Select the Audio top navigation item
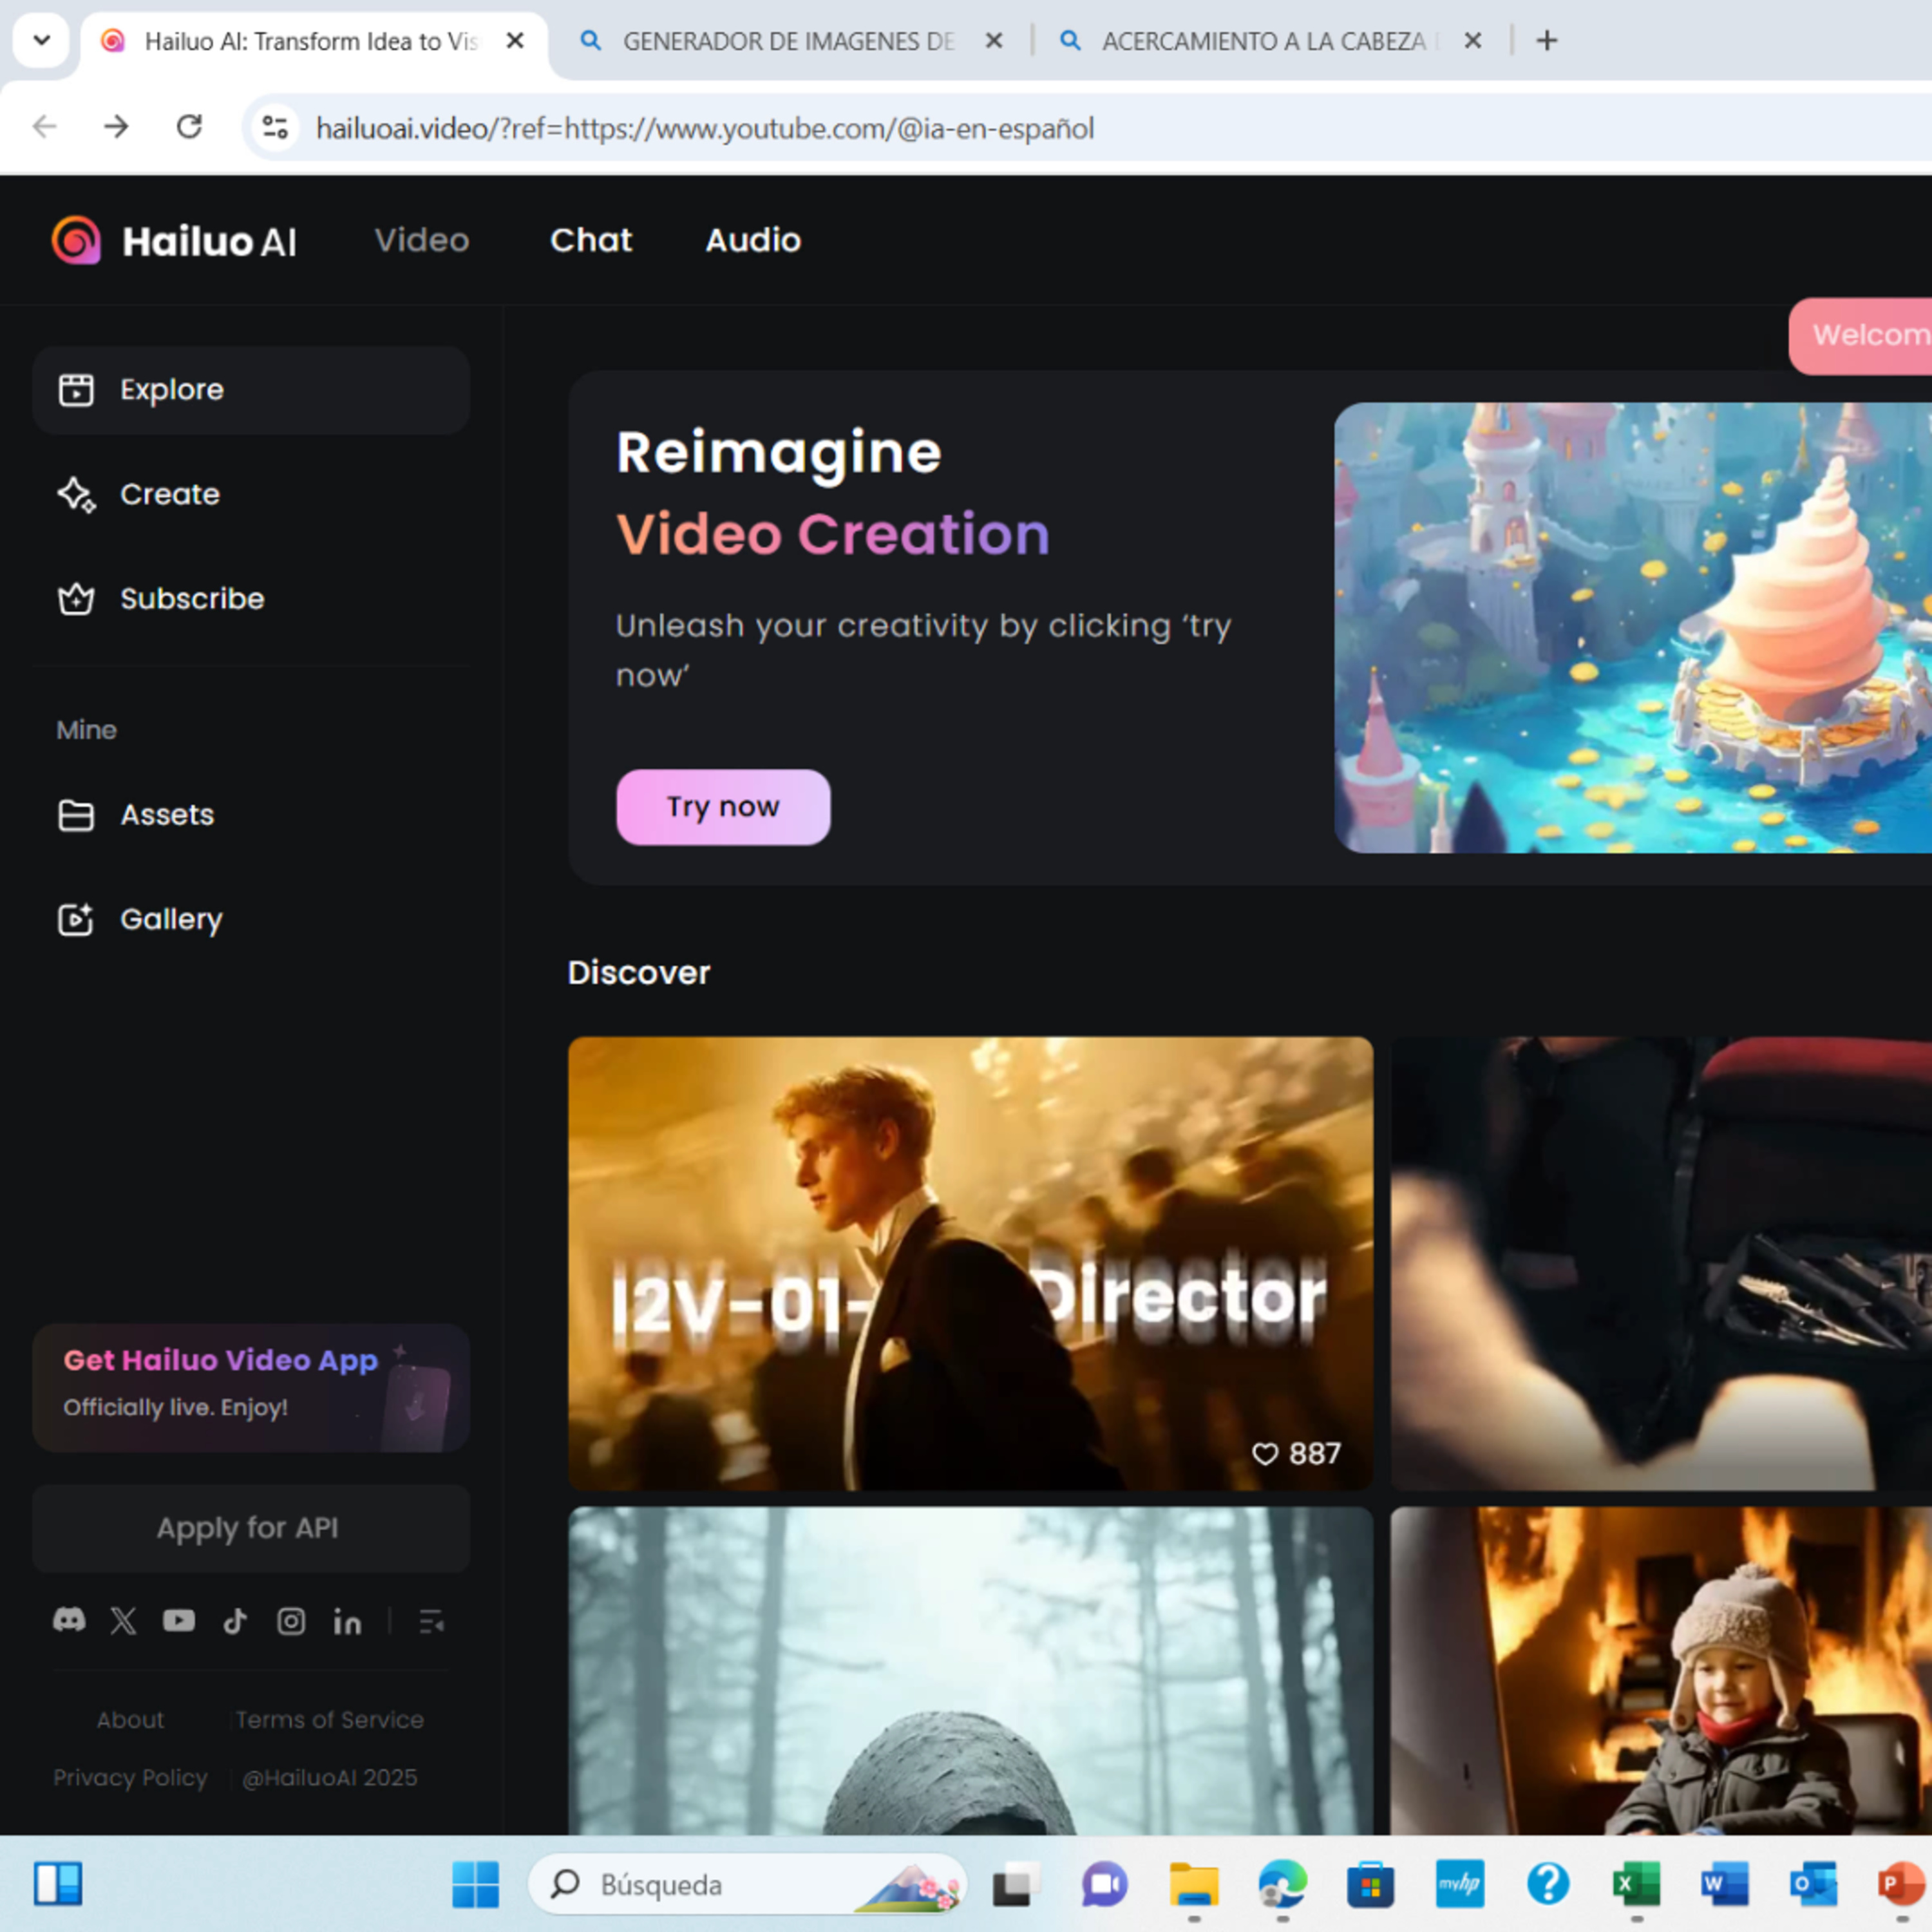Screen dimensions: 1932x1932 tap(753, 240)
